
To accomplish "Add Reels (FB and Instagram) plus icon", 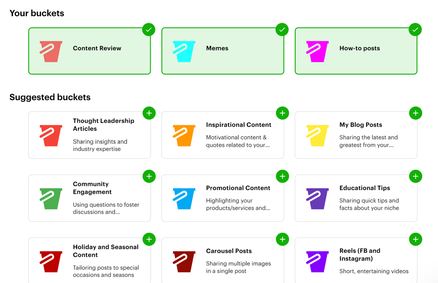I will pos(416,239).
